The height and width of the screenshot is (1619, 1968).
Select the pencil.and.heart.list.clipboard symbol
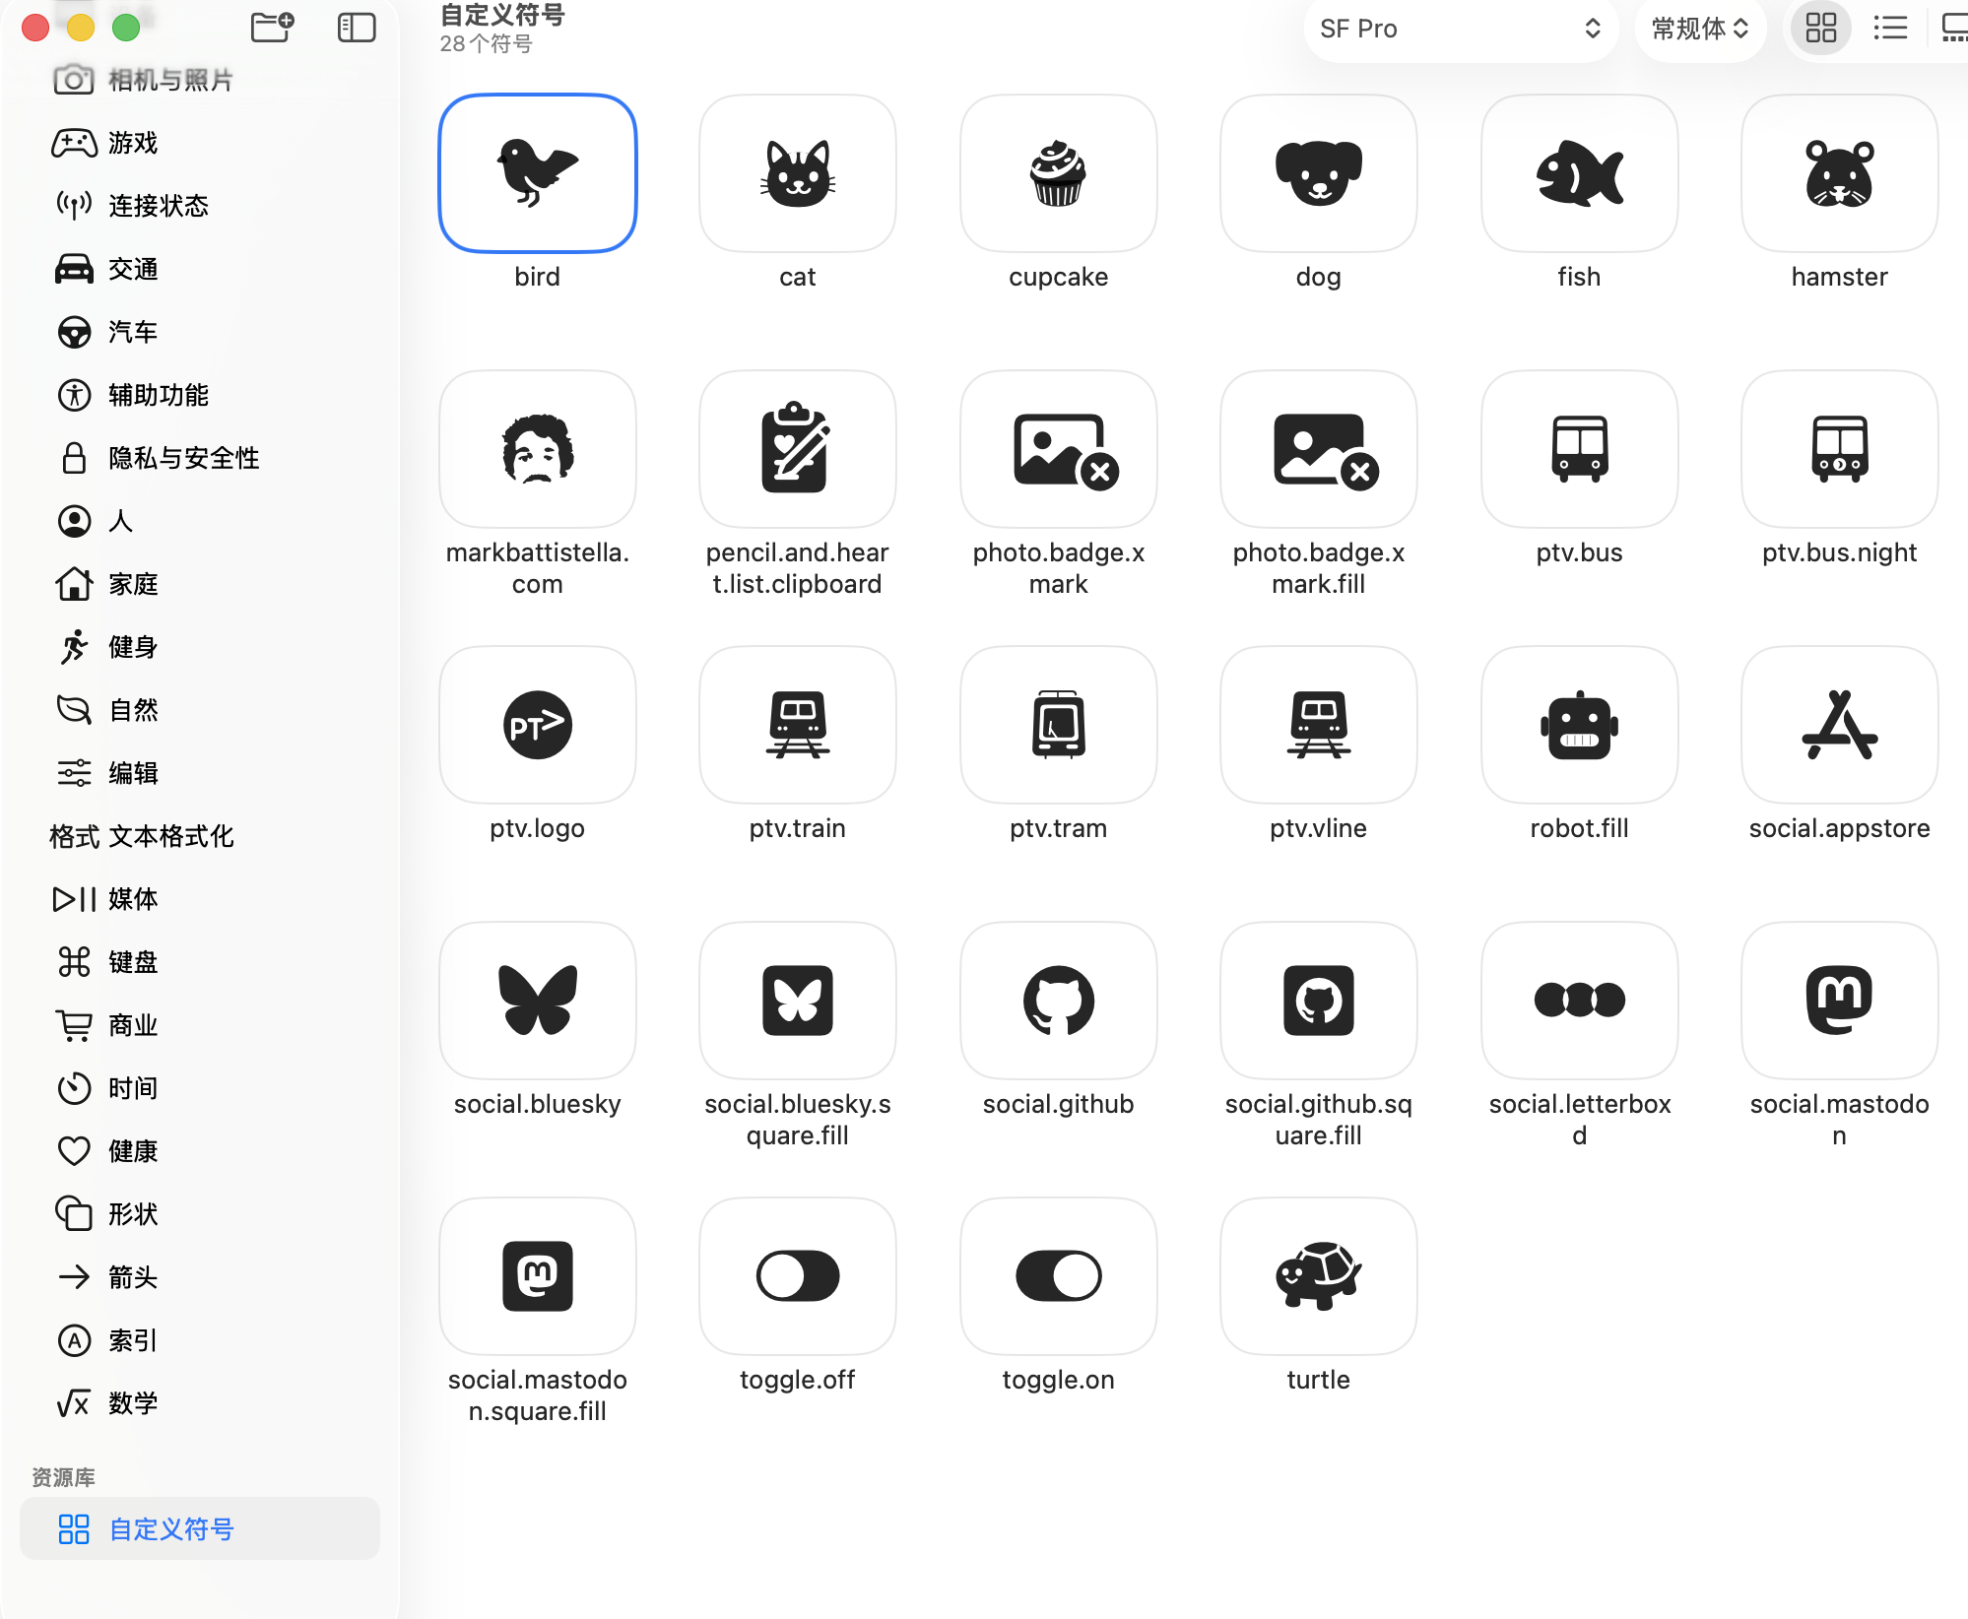point(797,449)
